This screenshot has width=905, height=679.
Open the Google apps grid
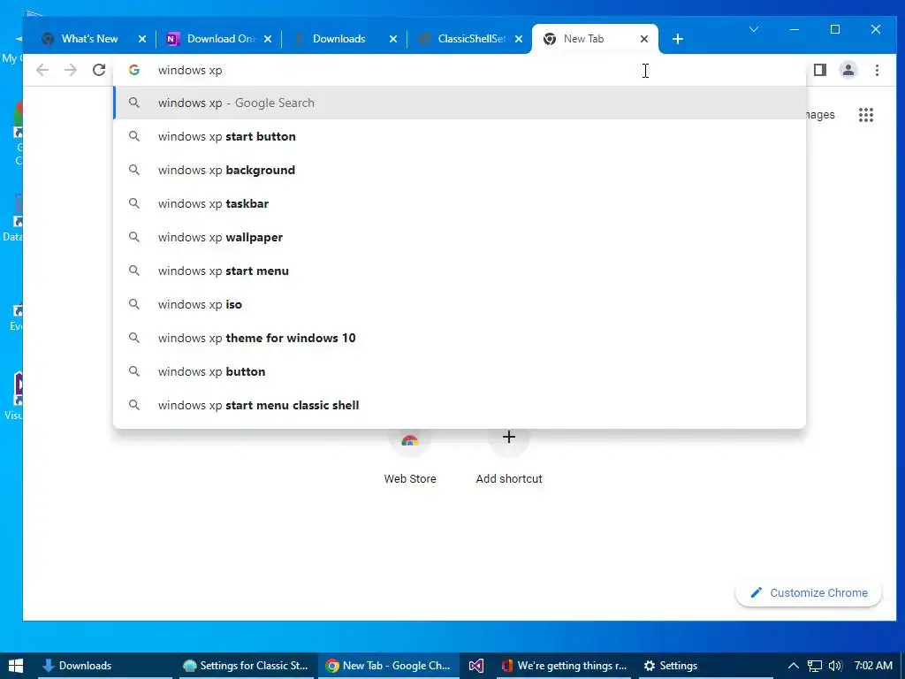866,114
